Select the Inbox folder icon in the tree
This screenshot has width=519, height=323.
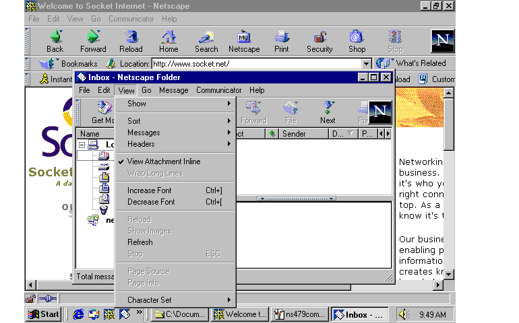click(x=104, y=155)
